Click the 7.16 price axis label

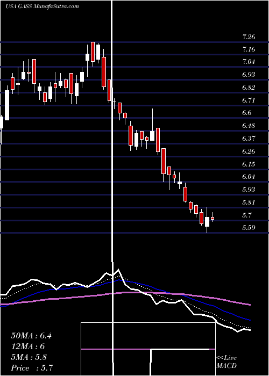249,49
